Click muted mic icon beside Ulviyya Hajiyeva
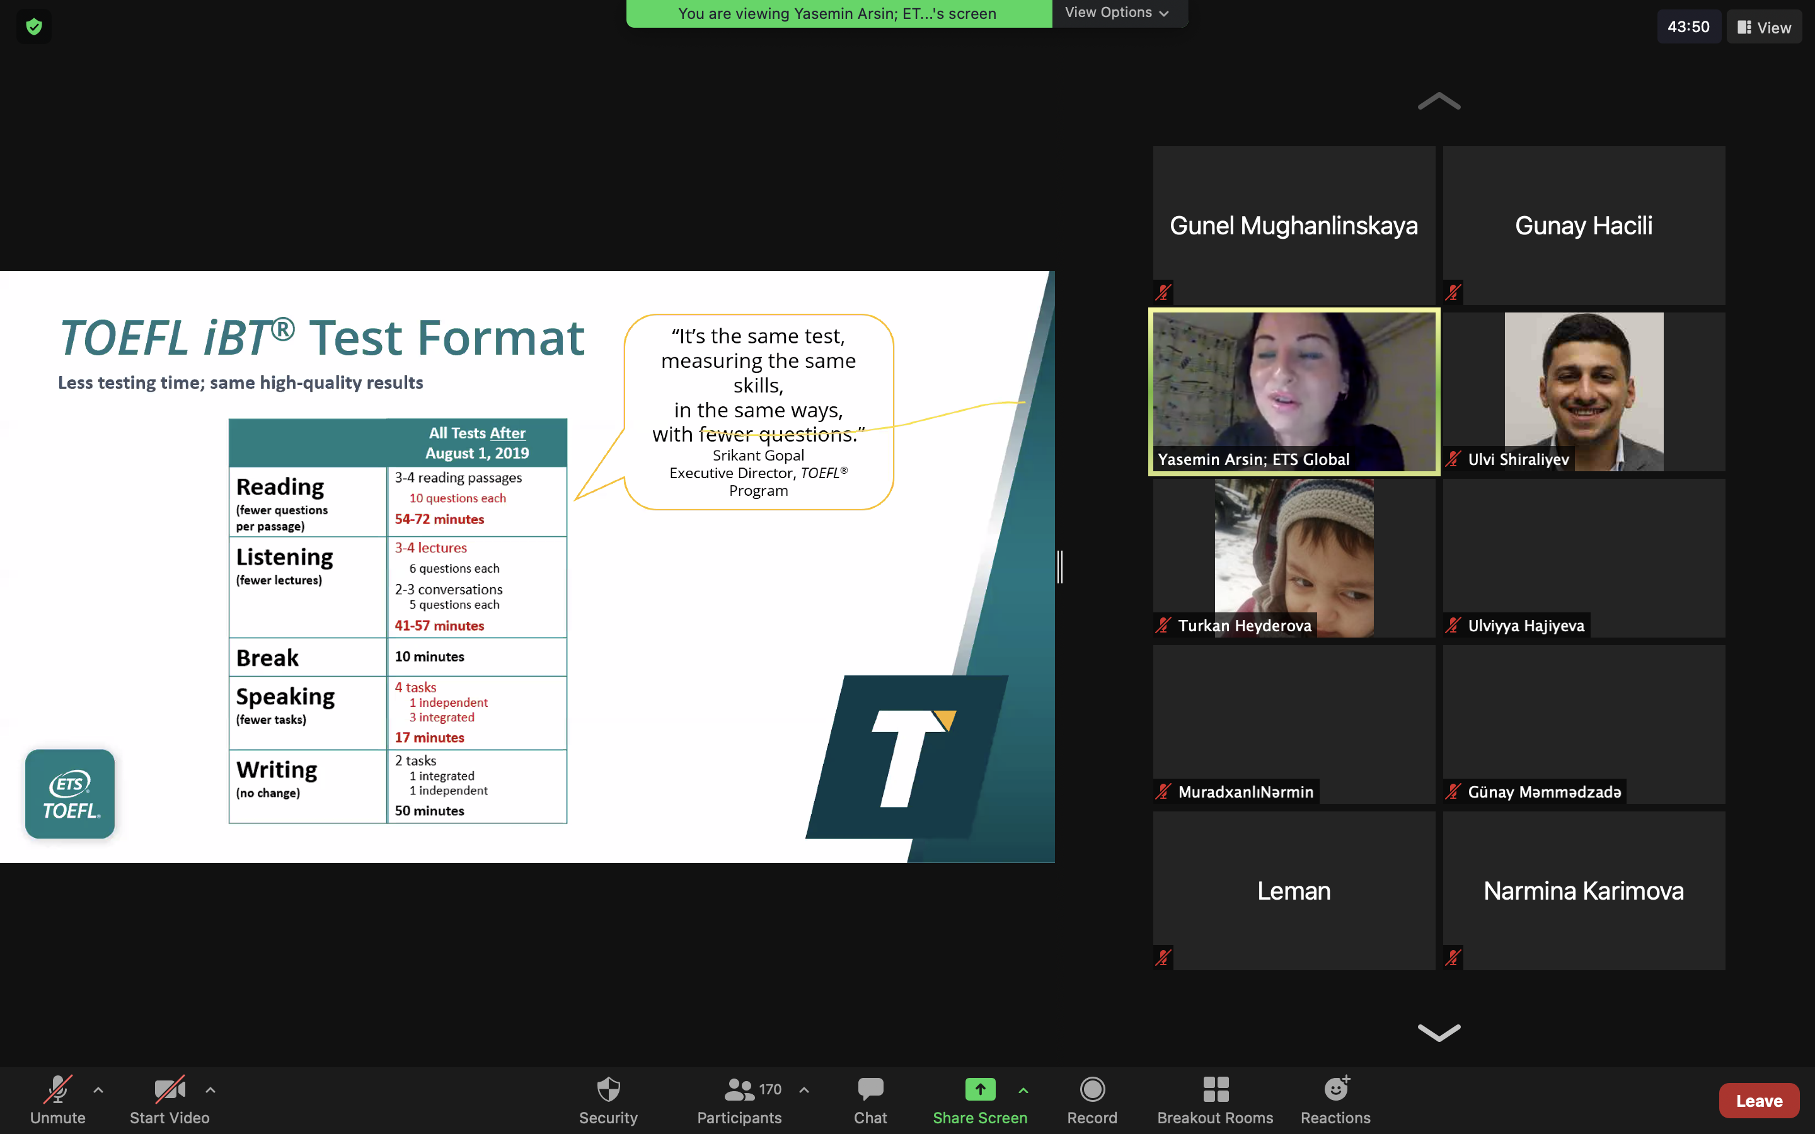 coord(1453,626)
